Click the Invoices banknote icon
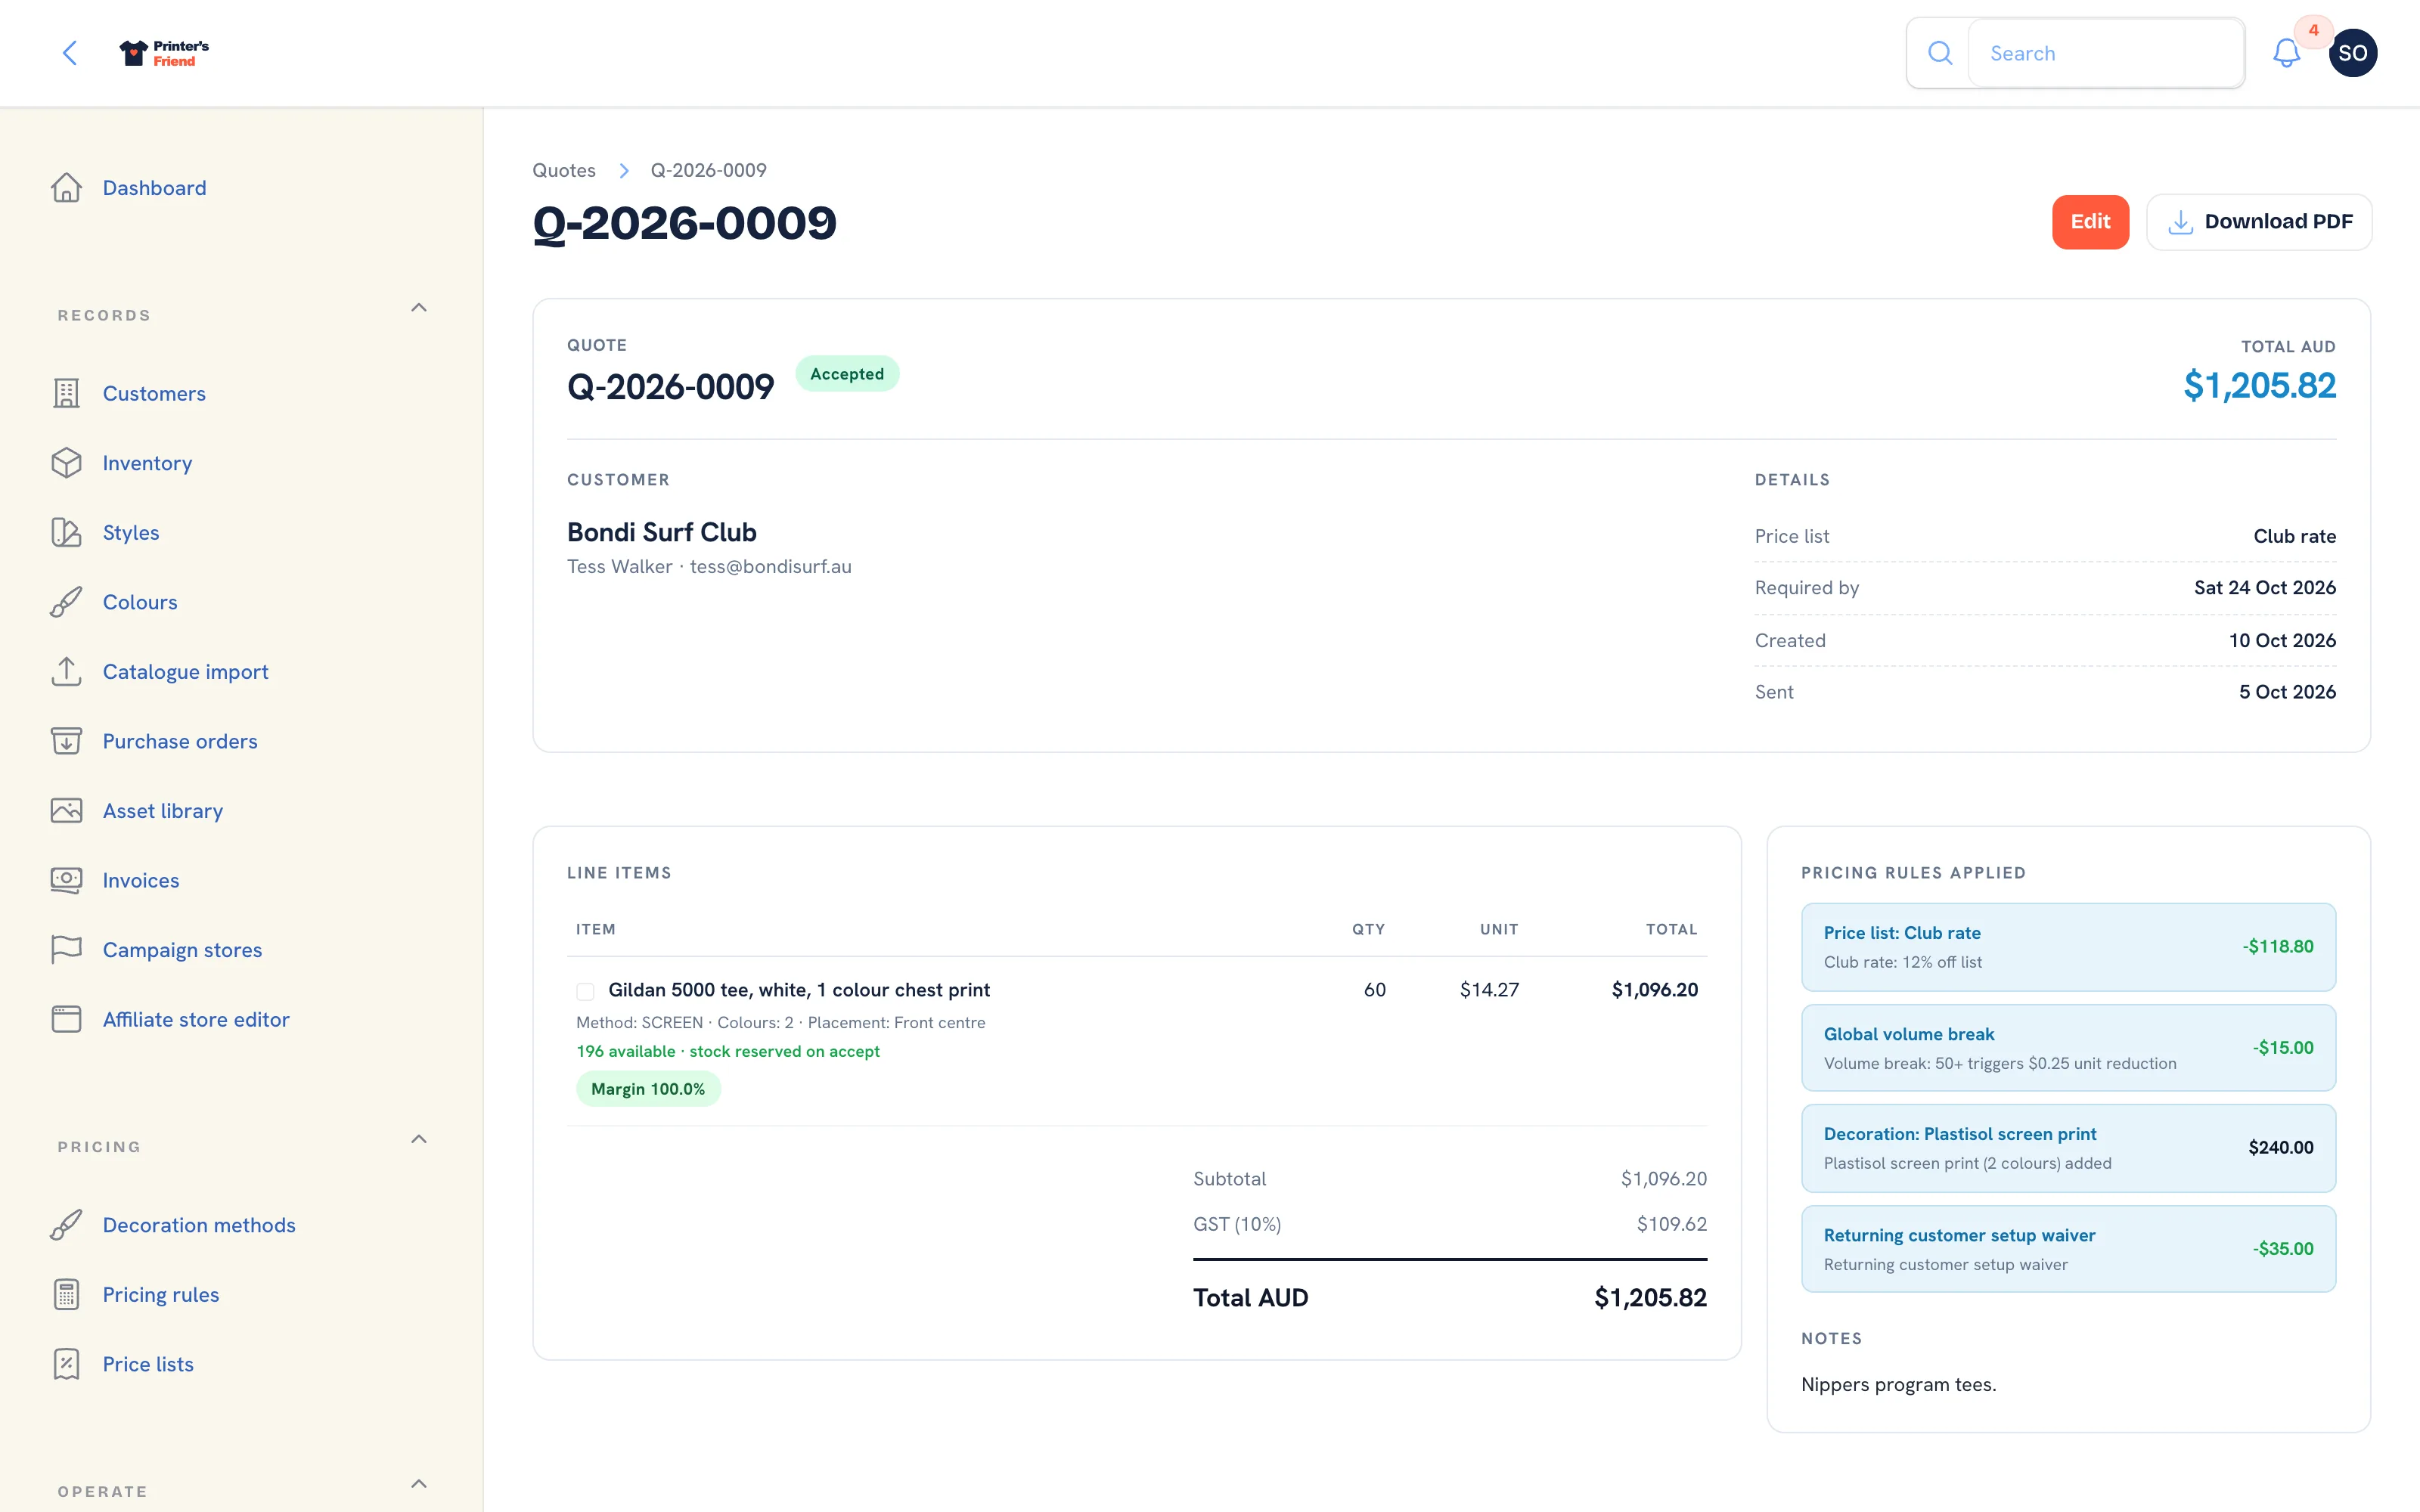The height and width of the screenshot is (1512, 2420). [x=66, y=880]
